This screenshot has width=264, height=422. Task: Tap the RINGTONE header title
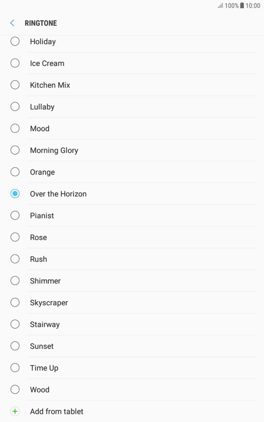tap(41, 23)
